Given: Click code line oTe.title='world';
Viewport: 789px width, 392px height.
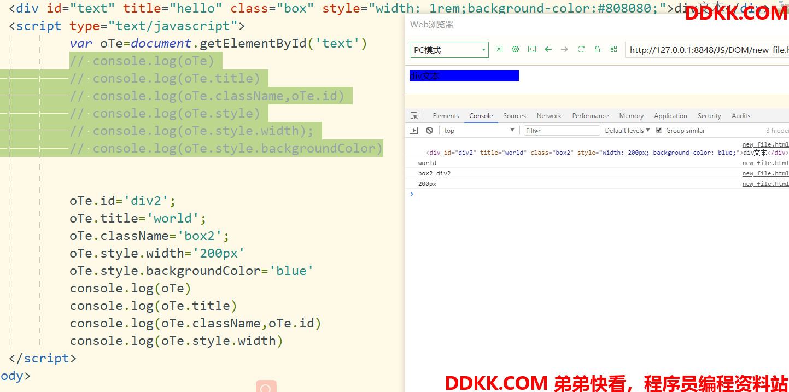Looking at the screenshot, I should [138, 218].
